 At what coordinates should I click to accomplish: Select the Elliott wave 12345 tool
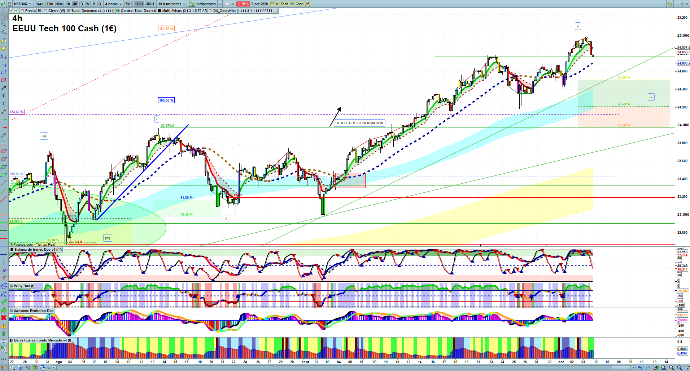4,286
